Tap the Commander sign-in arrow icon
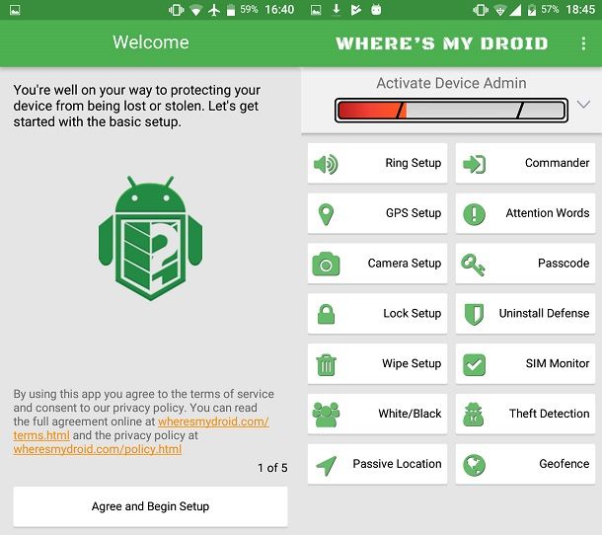The height and width of the screenshot is (535, 602). coord(474,164)
